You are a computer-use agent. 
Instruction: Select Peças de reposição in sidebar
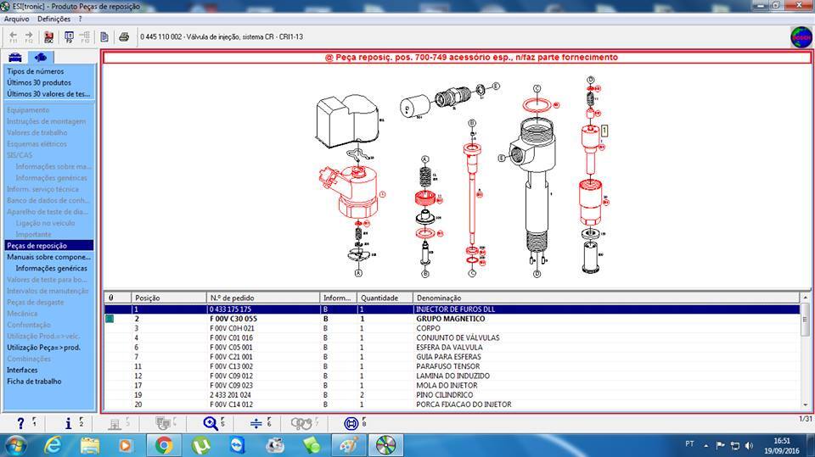click(x=49, y=246)
